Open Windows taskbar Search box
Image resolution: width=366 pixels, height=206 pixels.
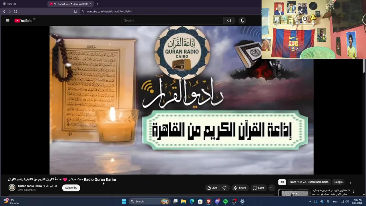pyautogui.click(x=149, y=201)
